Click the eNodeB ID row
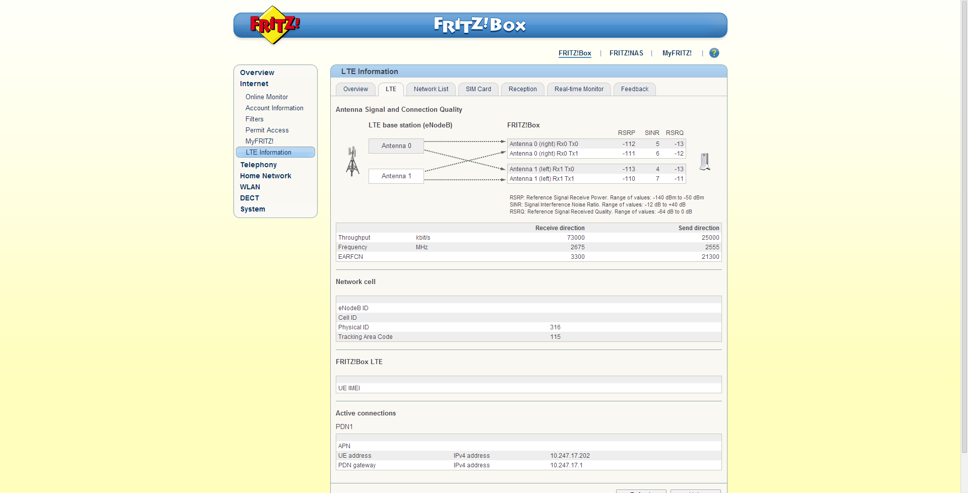Image resolution: width=968 pixels, height=493 pixels. tap(529, 308)
